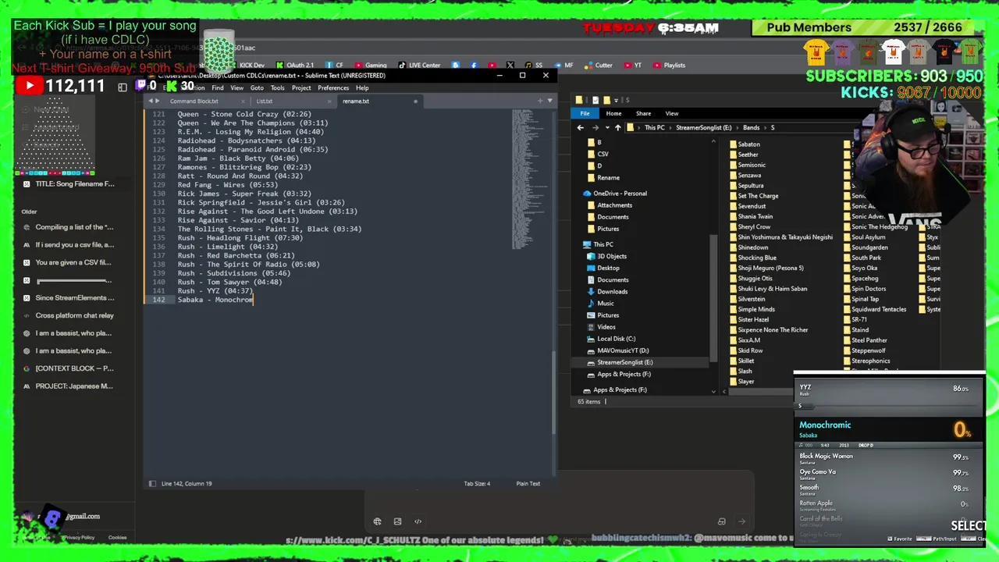This screenshot has width=999, height=562.
Task: Click the Rush - YYZ (04:37) line
Action: (x=215, y=290)
